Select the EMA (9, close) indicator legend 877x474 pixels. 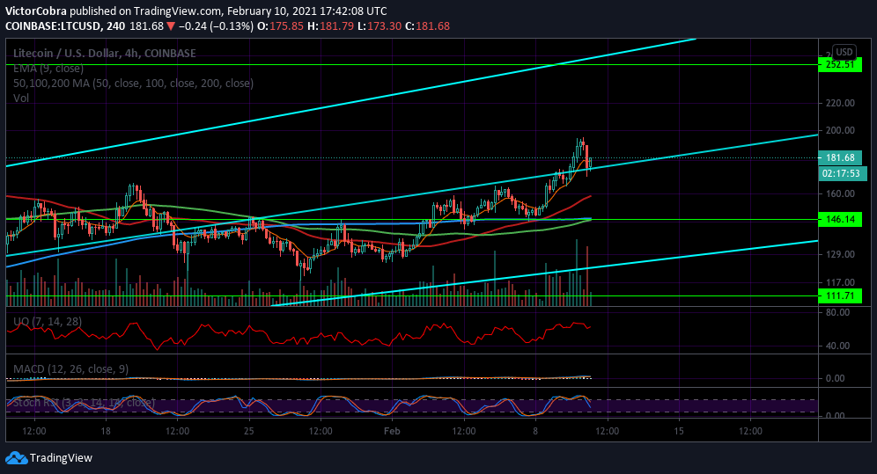[48, 68]
